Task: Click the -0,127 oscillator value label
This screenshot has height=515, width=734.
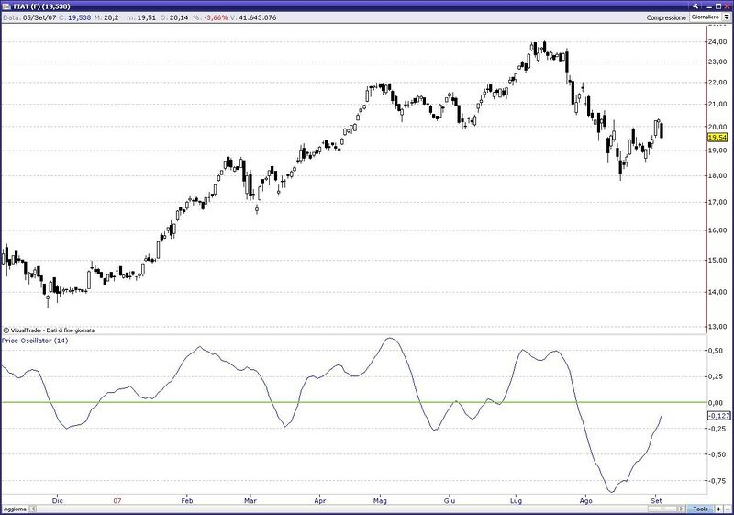Action: [718, 416]
